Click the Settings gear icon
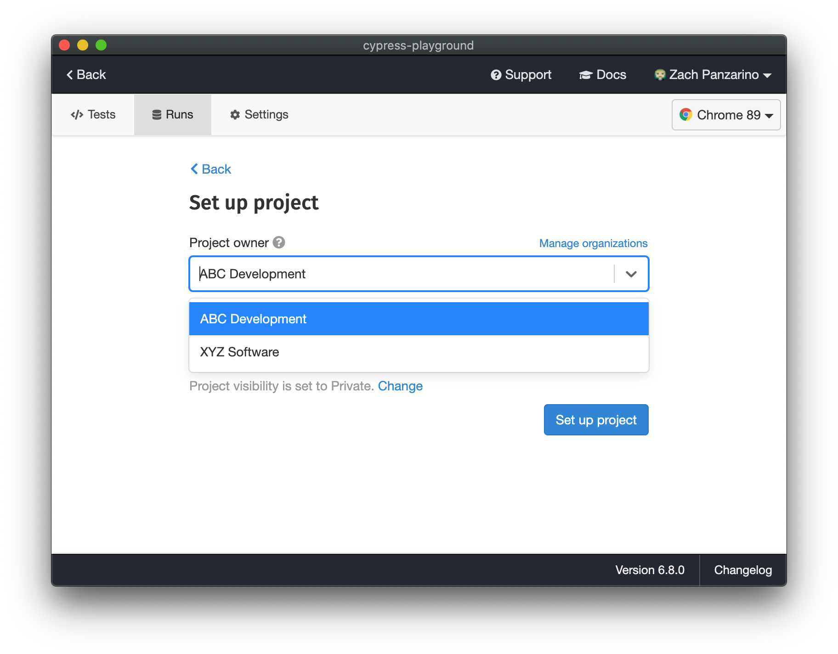This screenshot has width=838, height=654. [235, 115]
